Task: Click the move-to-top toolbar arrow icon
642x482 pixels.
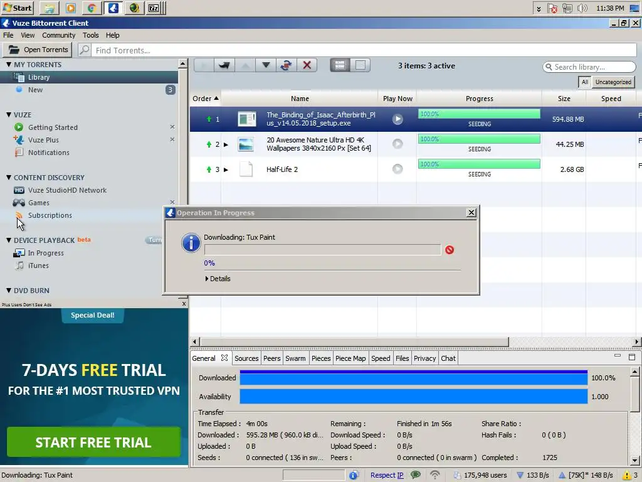Action: pos(224,65)
